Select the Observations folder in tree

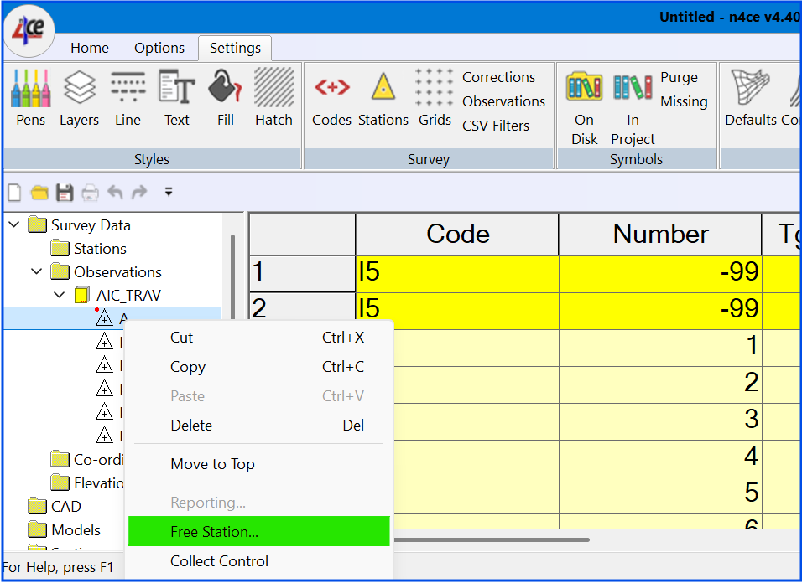coord(107,272)
